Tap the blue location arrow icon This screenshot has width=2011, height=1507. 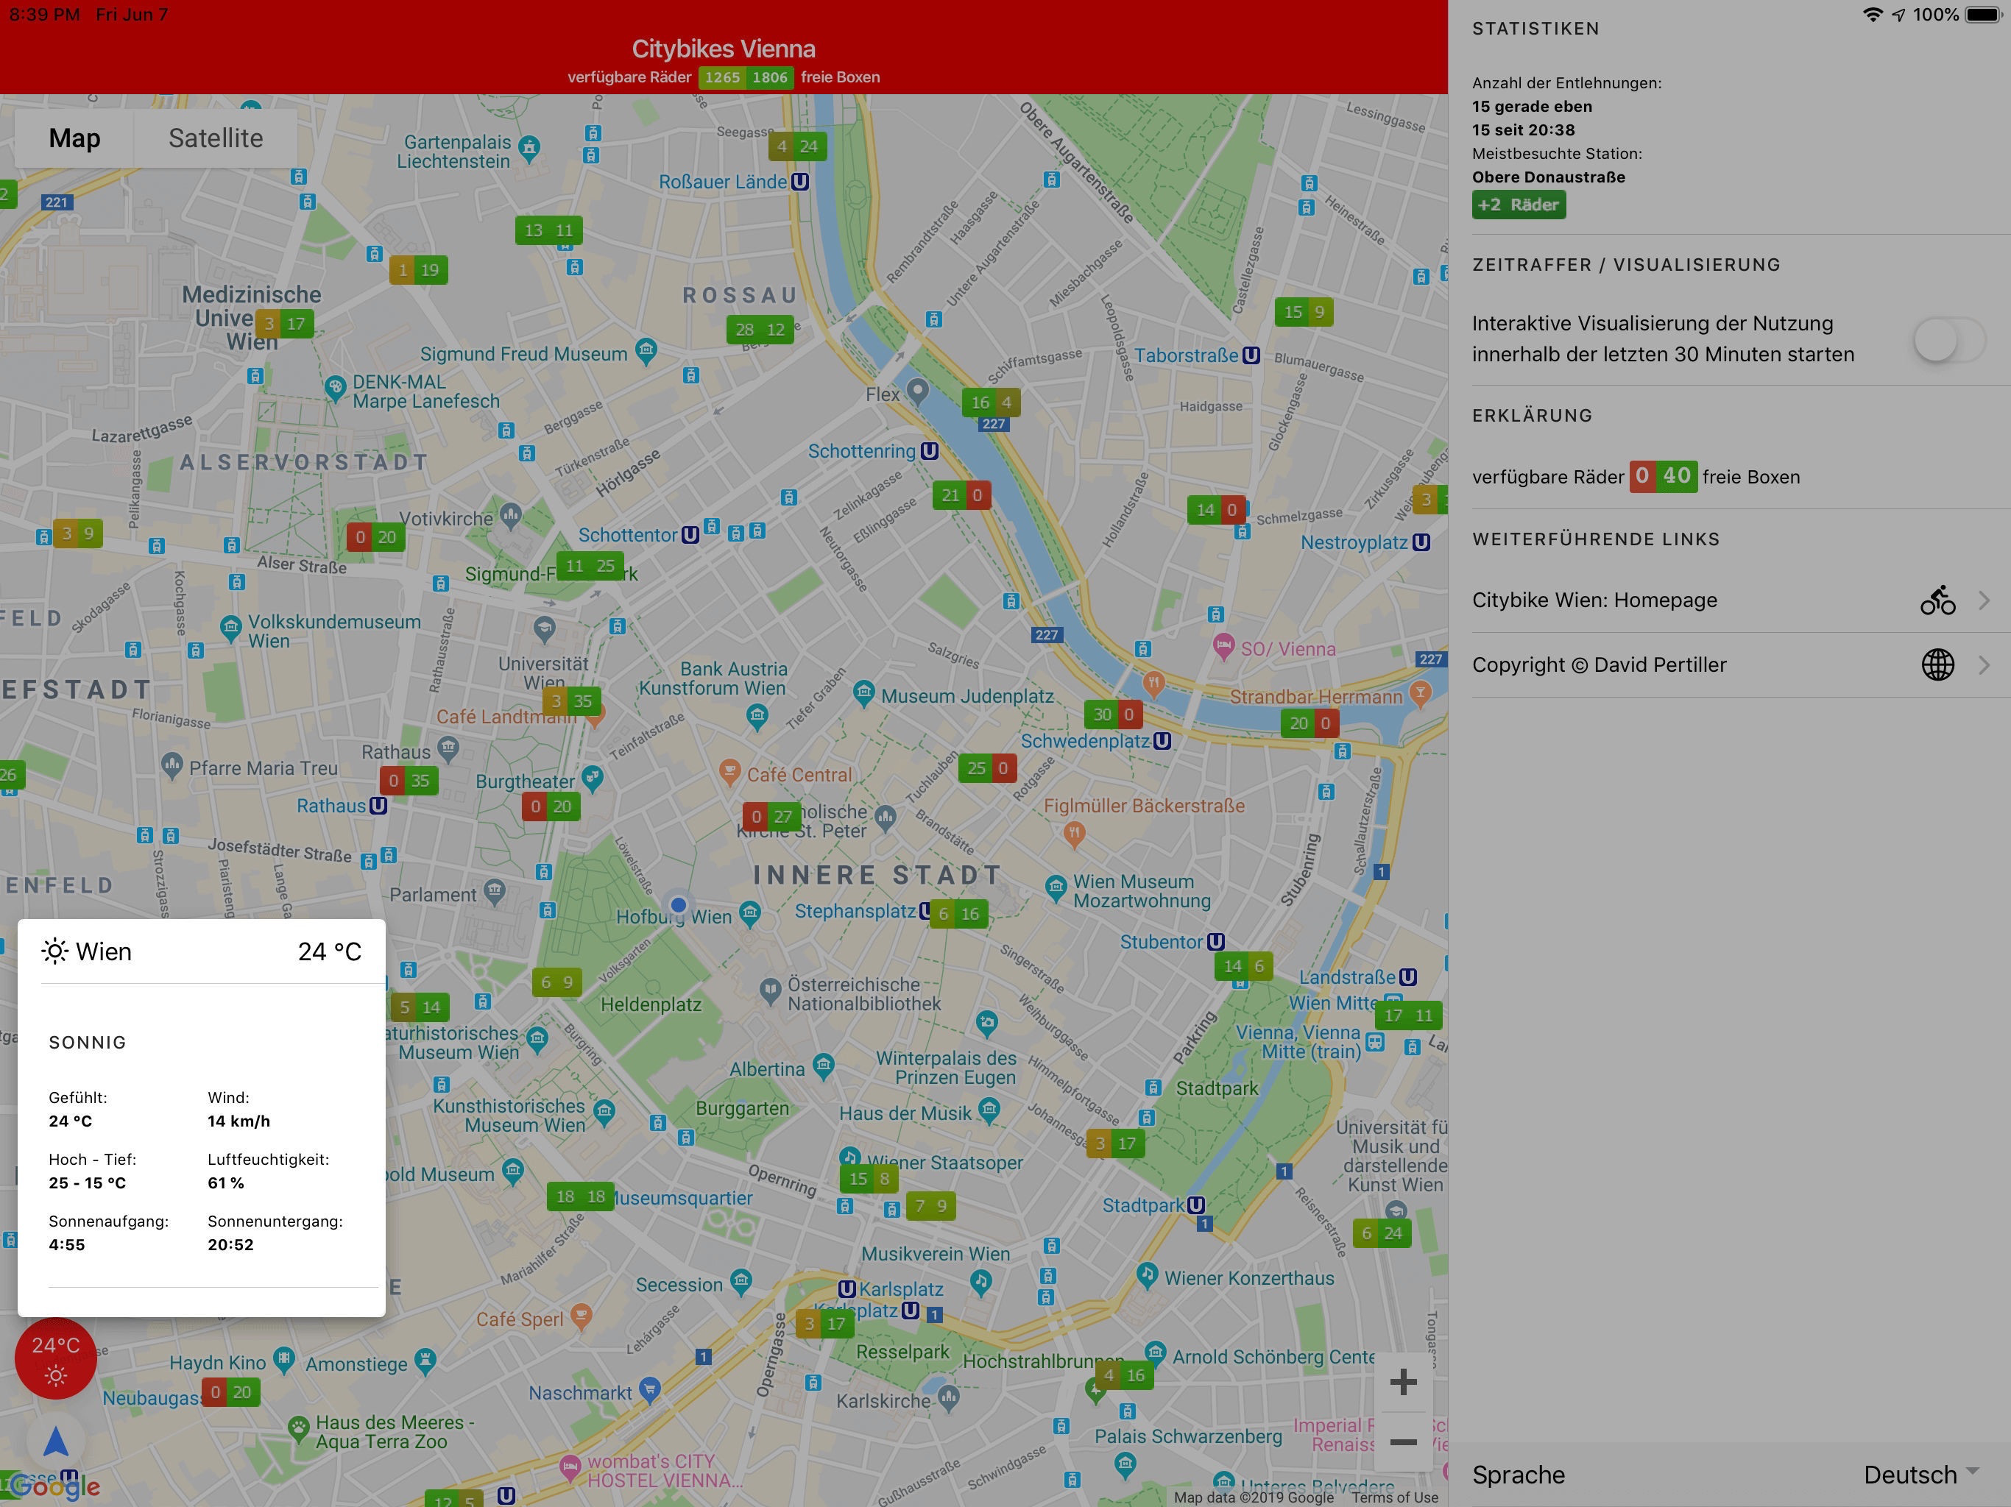coord(55,1441)
